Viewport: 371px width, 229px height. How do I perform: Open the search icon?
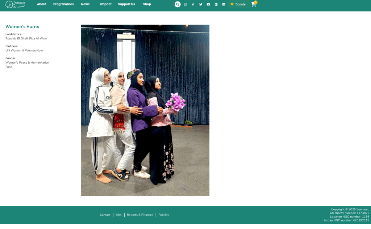pos(178,4)
